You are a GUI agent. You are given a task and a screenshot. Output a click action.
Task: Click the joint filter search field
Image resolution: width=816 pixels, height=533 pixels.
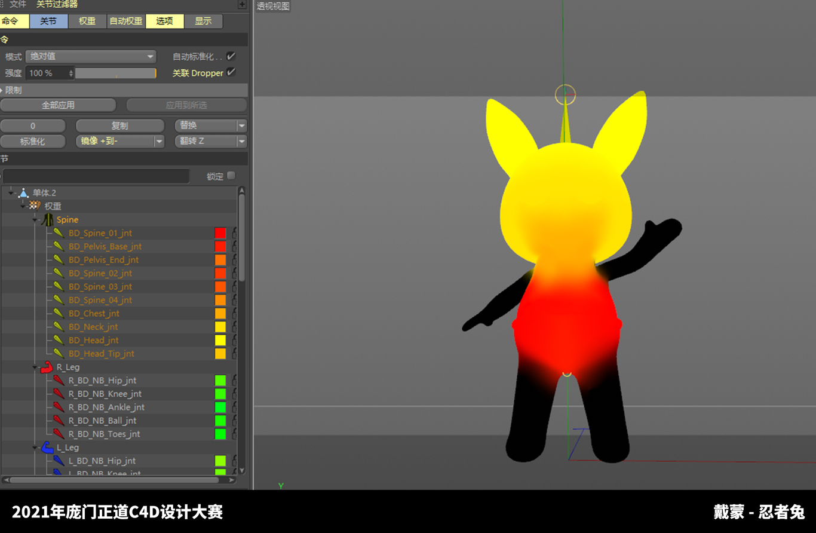(96, 176)
